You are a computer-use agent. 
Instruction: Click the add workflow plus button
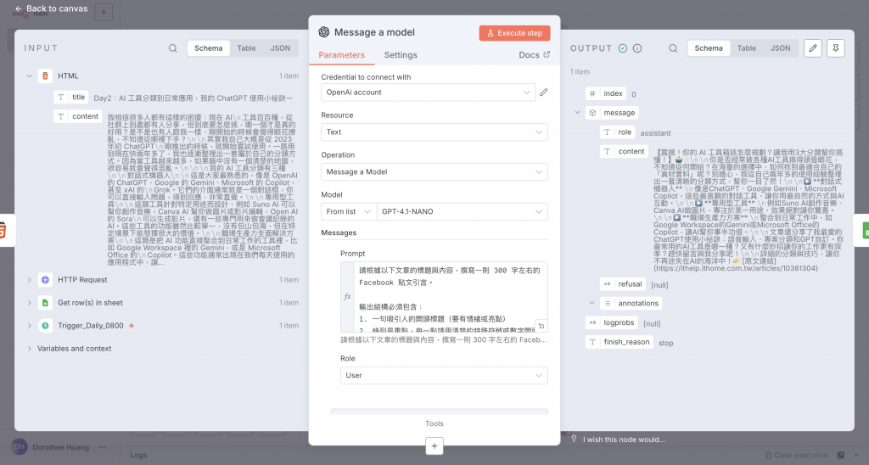104,12
